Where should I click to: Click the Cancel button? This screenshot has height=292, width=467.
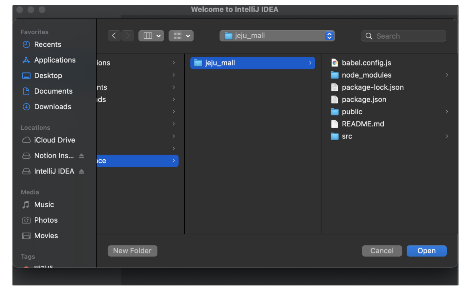[382, 251]
